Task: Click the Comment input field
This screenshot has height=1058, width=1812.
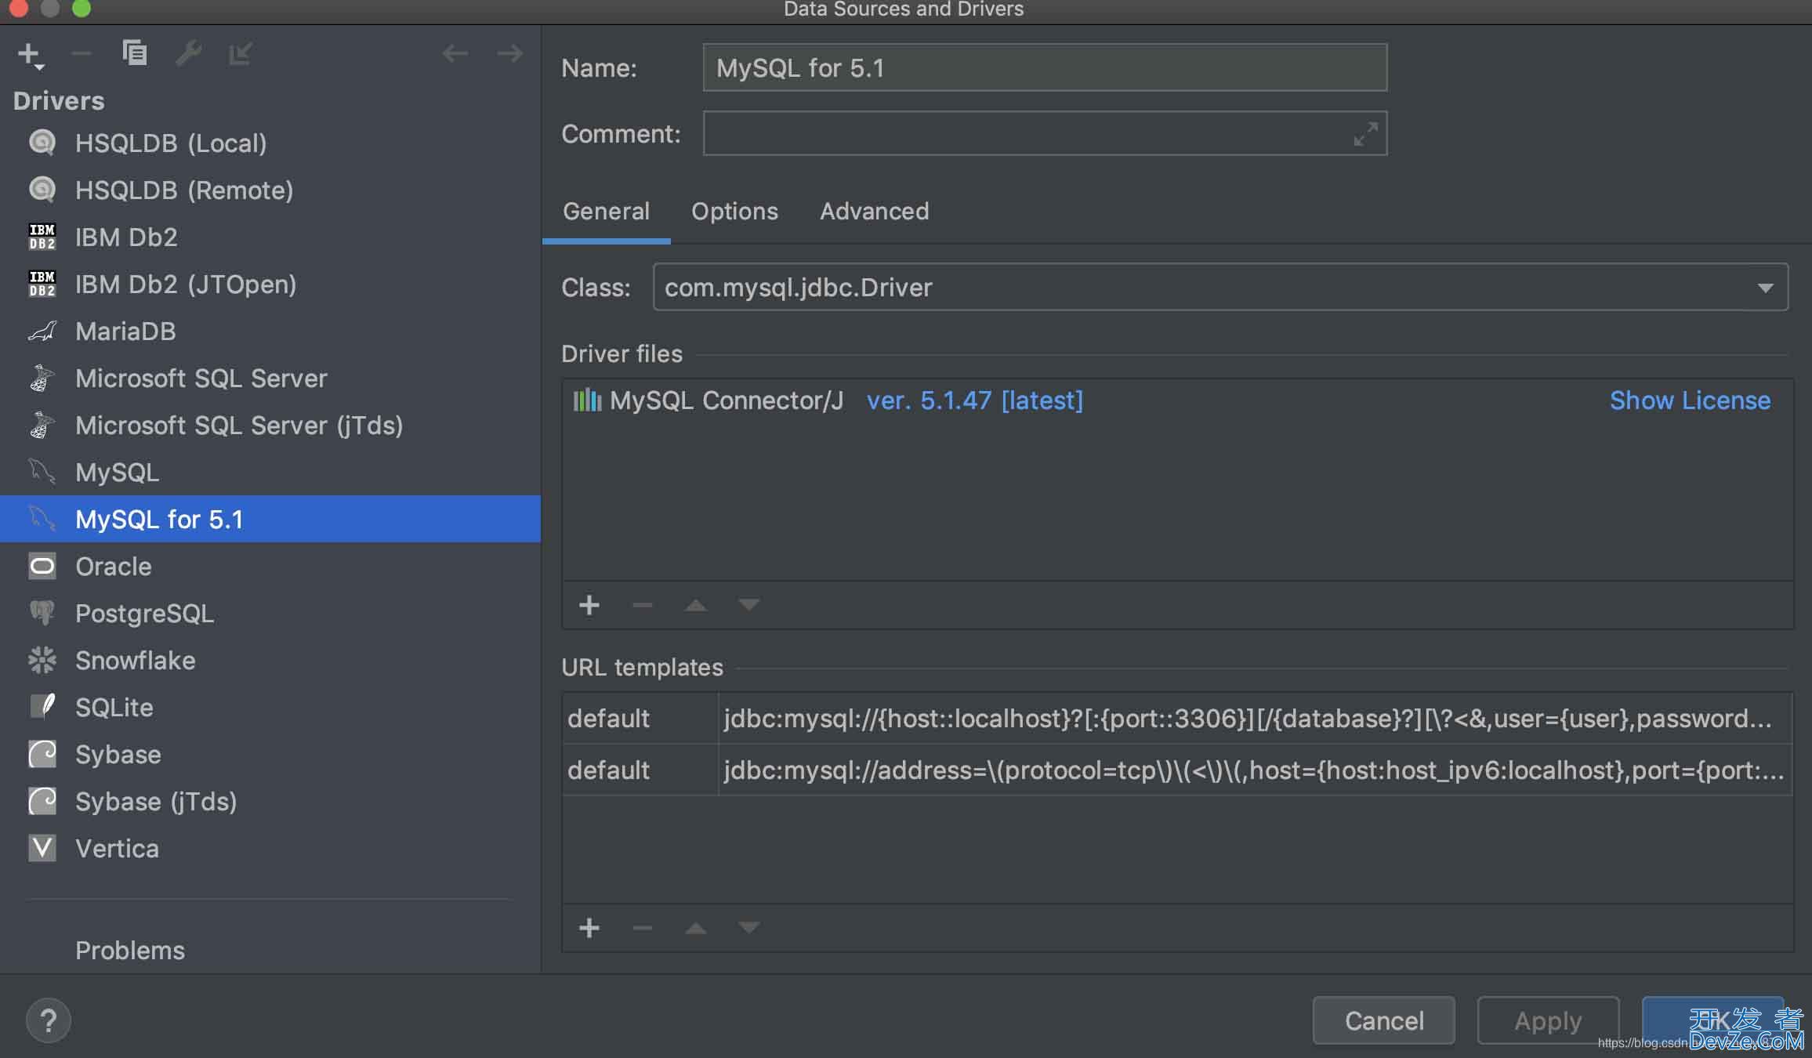Action: [1045, 133]
